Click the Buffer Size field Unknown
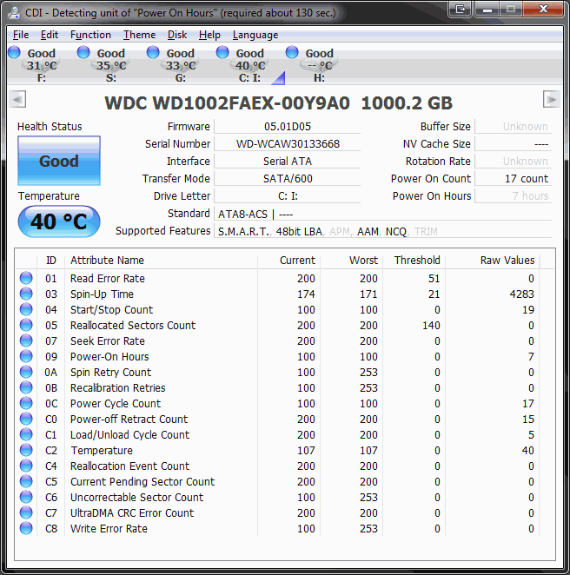Viewport: 570px width, 575px height. pyautogui.click(x=514, y=127)
